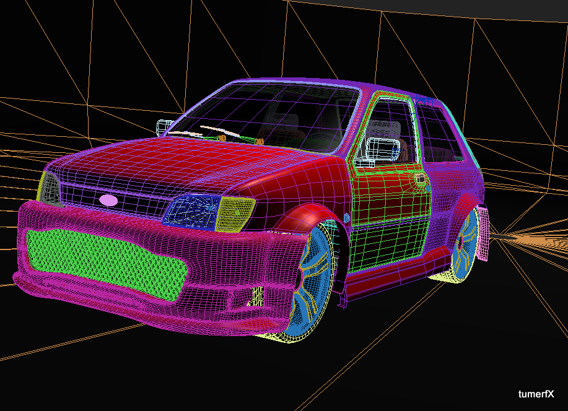568x411 pixels.
Task: Click the left headlight mesh
Action: click(192, 210)
